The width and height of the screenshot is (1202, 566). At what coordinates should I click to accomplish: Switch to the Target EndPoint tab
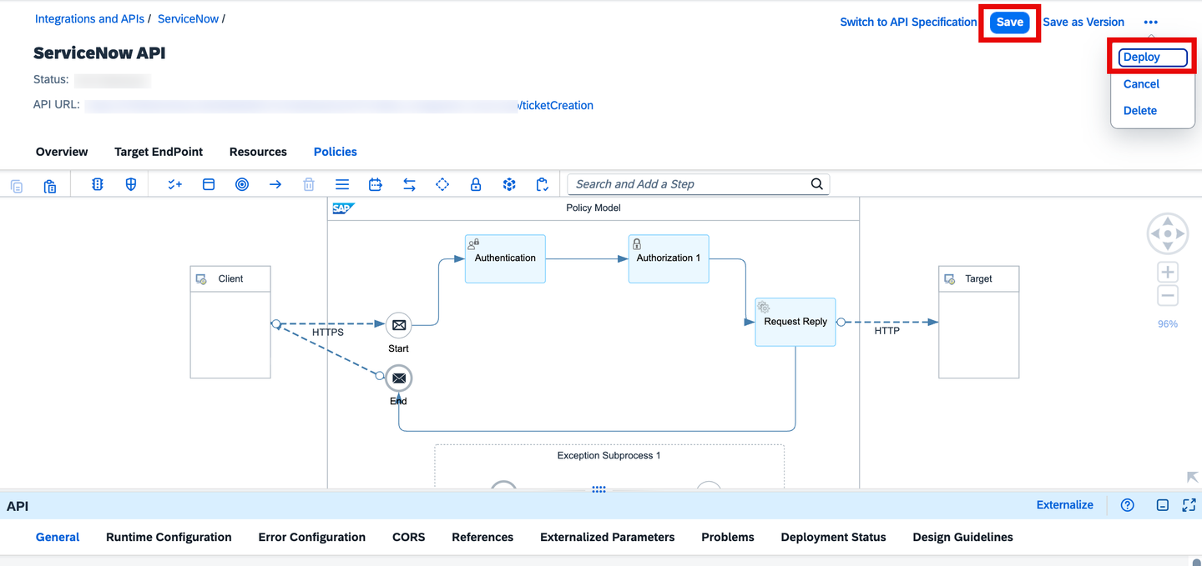tap(159, 152)
